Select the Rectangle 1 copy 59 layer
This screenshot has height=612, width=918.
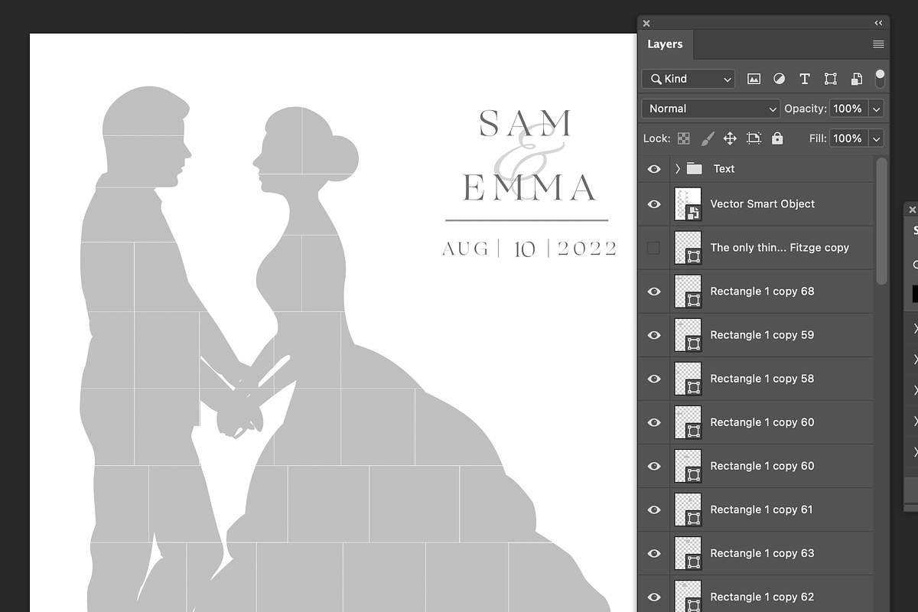[x=762, y=335]
